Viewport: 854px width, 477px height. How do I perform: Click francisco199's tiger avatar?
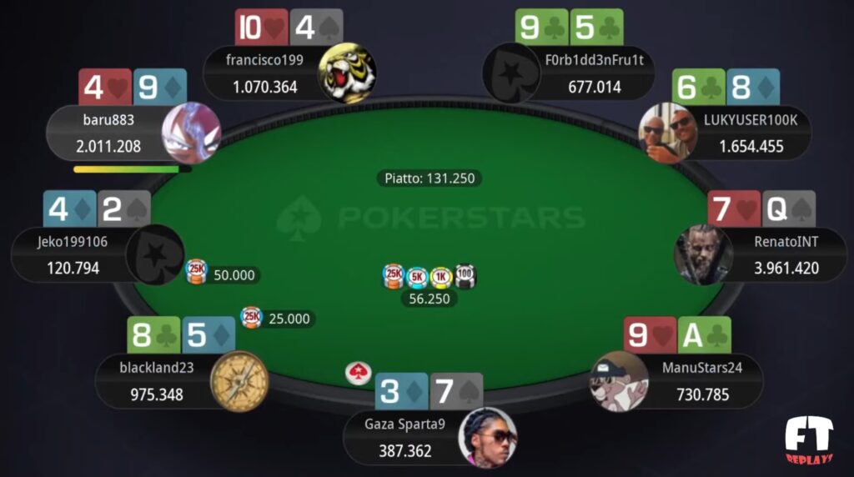[x=347, y=73]
